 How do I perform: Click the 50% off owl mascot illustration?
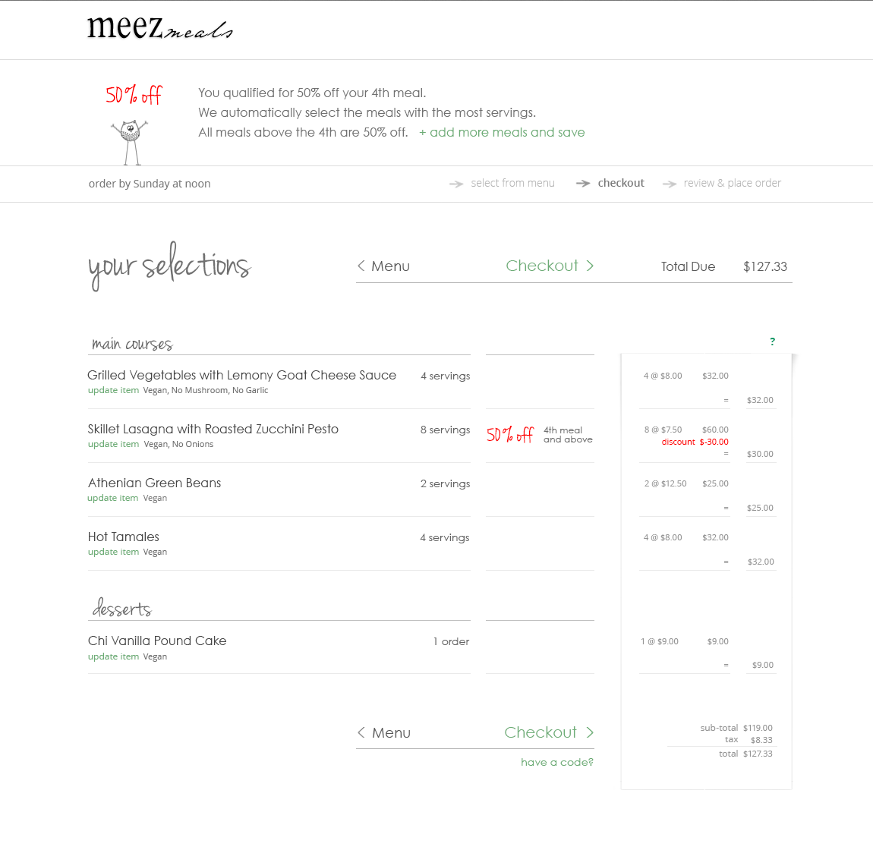point(131,140)
